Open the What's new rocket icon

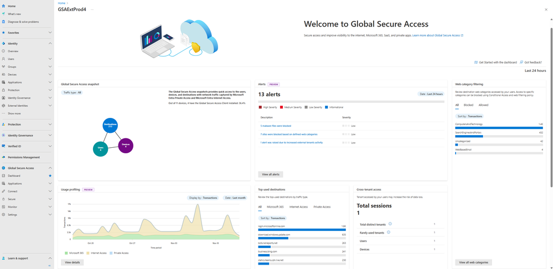click(3, 14)
